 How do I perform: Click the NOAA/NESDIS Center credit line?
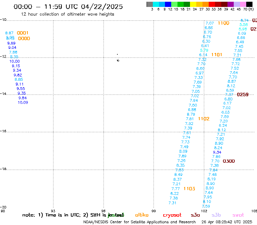[x=140, y=222]
